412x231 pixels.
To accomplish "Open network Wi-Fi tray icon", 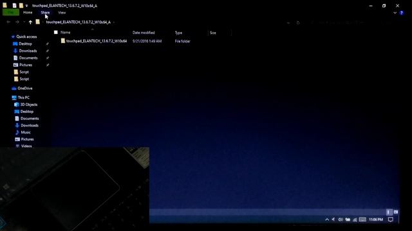I will [x=355, y=219].
